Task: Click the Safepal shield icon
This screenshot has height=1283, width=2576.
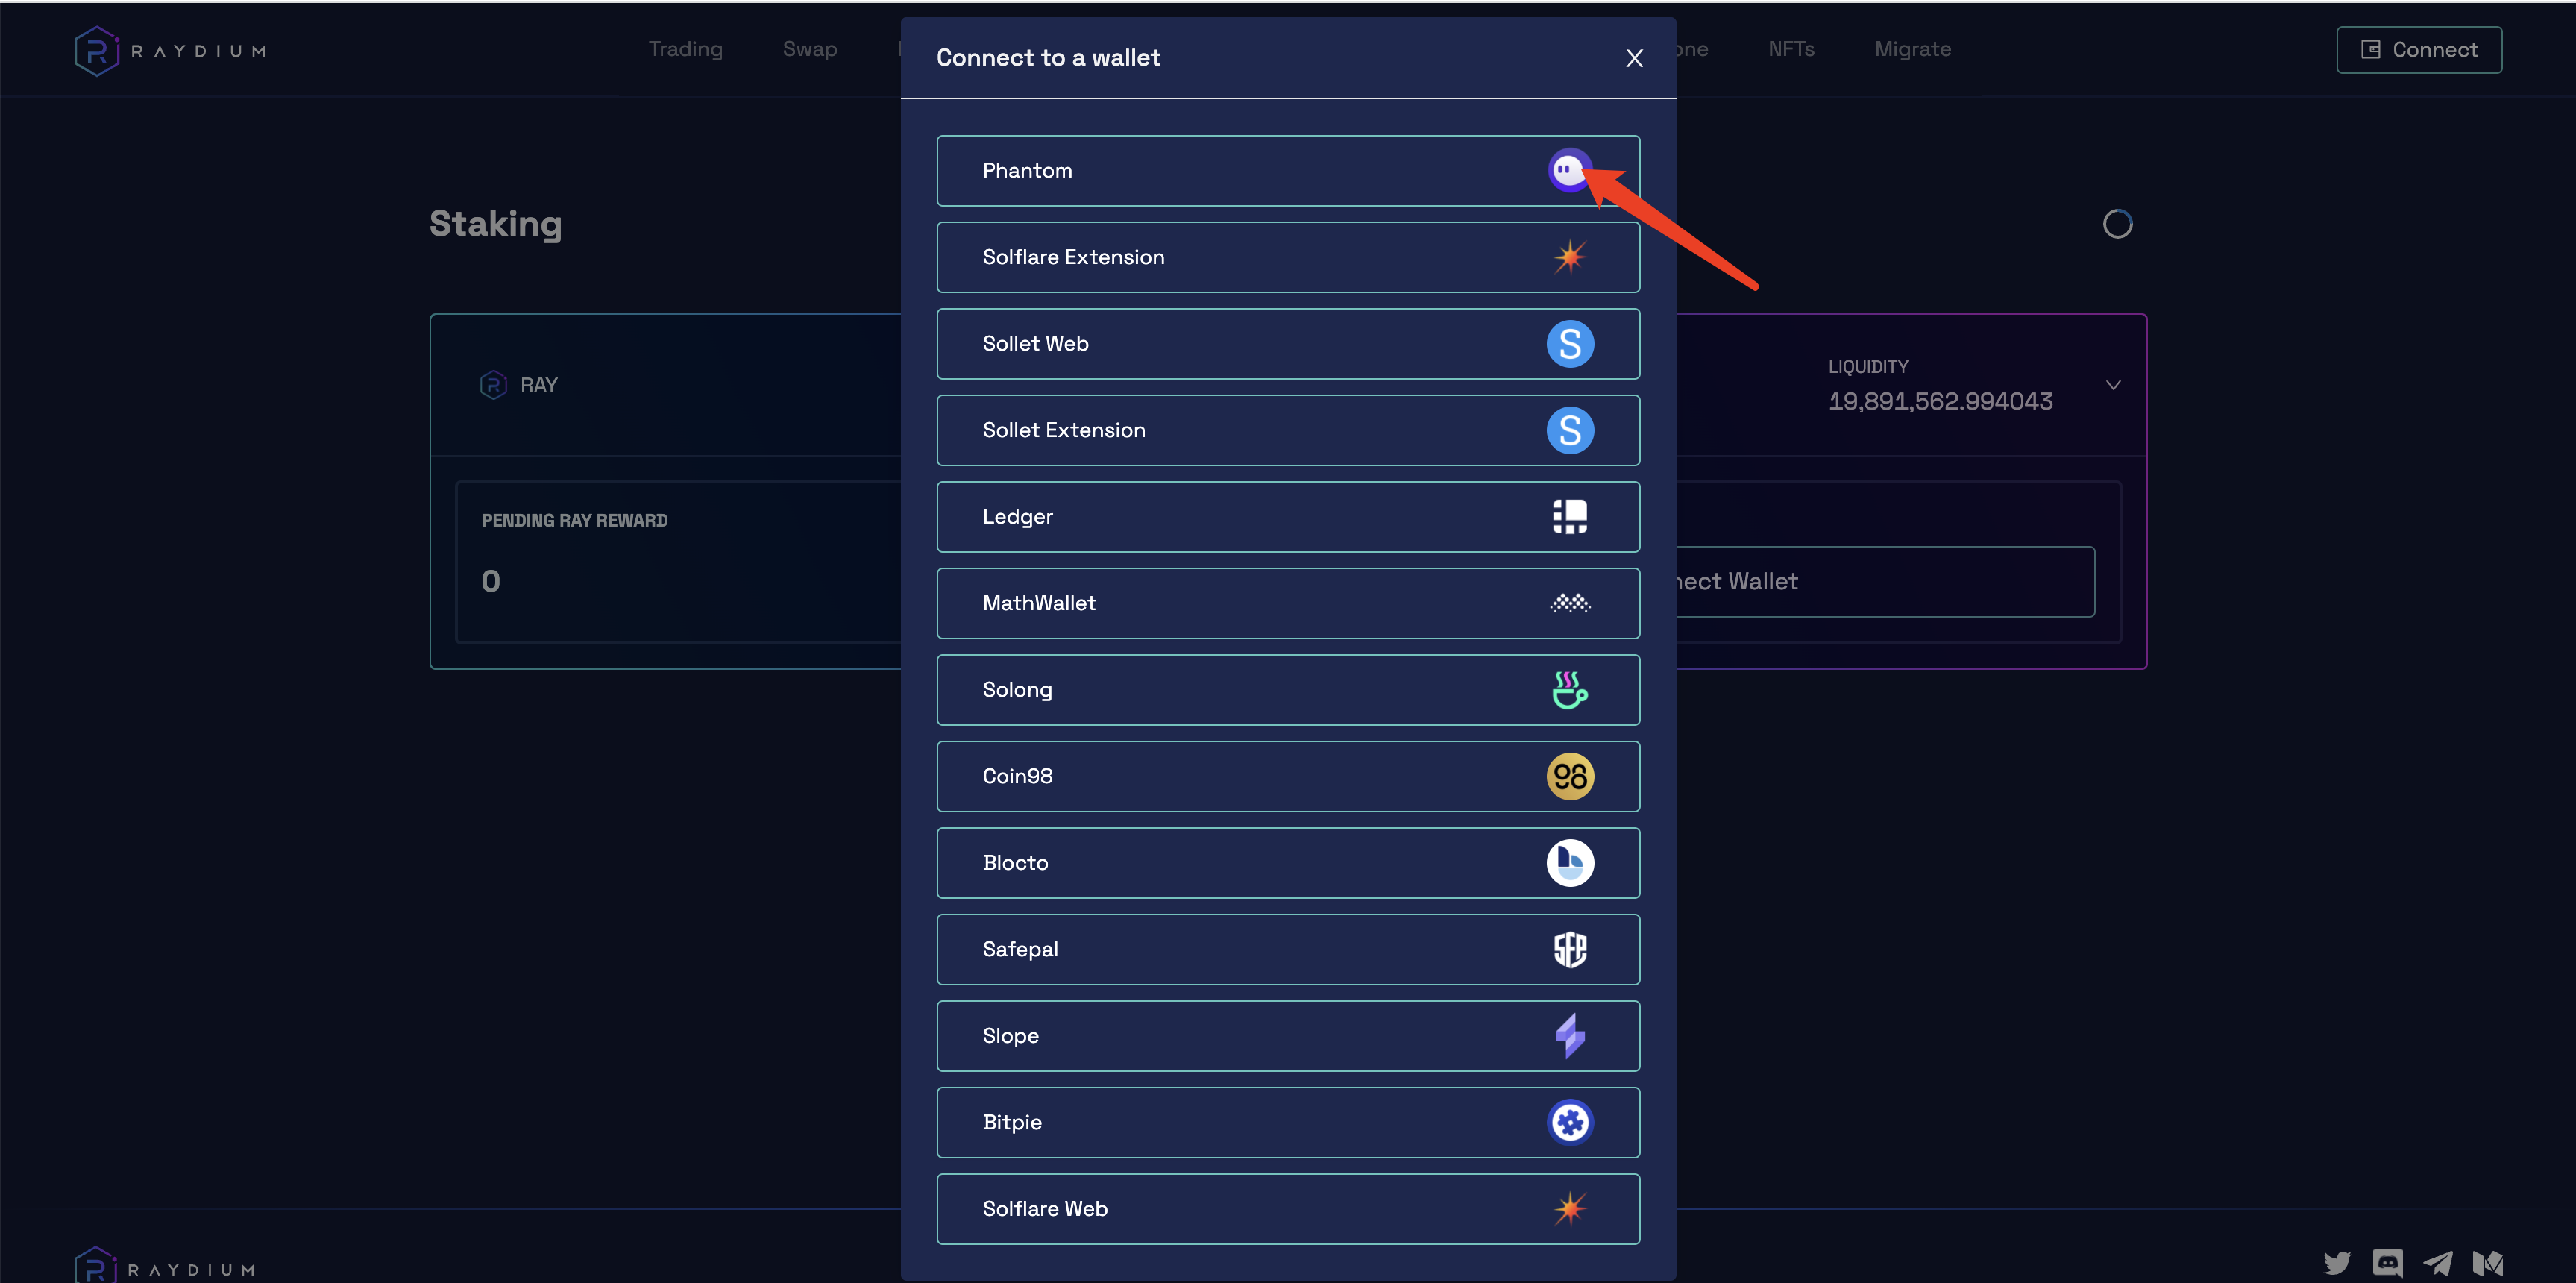Action: (x=1570, y=949)
